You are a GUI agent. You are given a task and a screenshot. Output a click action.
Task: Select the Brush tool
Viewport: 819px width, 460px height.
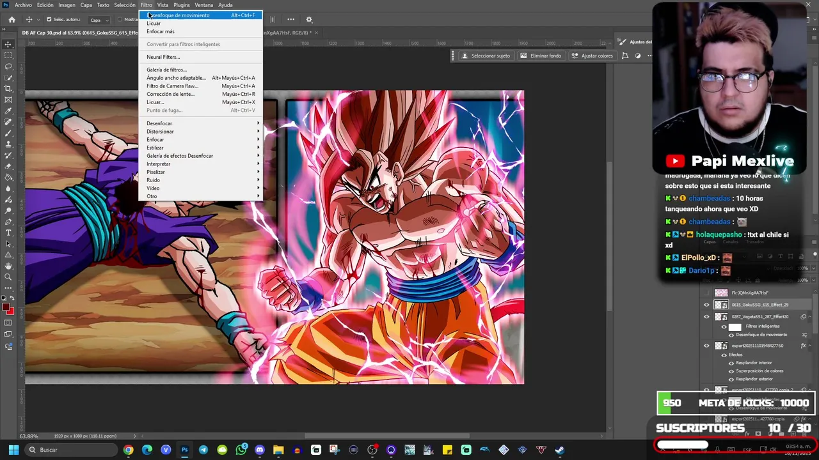pyautogui.click(x=8, y=133)
